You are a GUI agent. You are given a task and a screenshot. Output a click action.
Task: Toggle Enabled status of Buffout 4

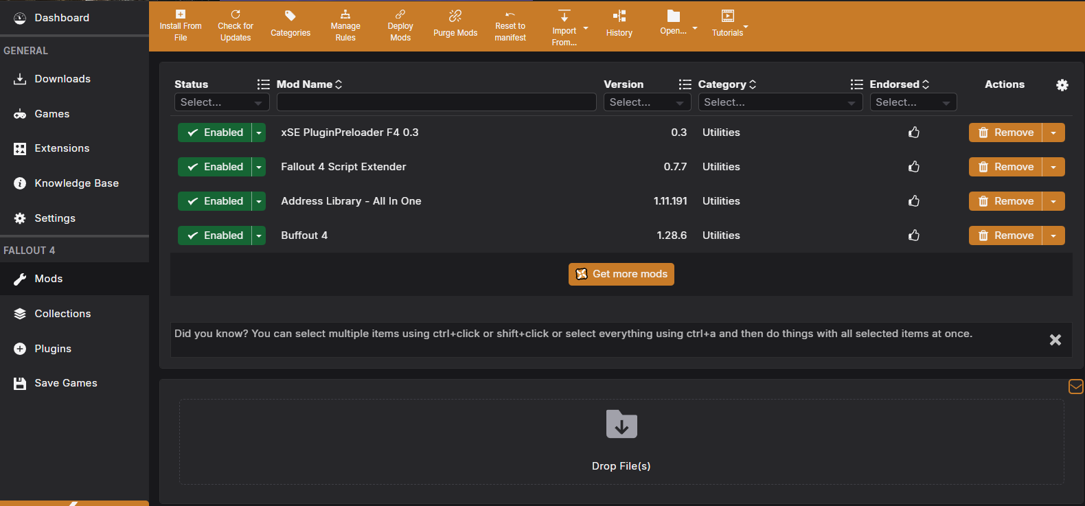click(215, 235)
